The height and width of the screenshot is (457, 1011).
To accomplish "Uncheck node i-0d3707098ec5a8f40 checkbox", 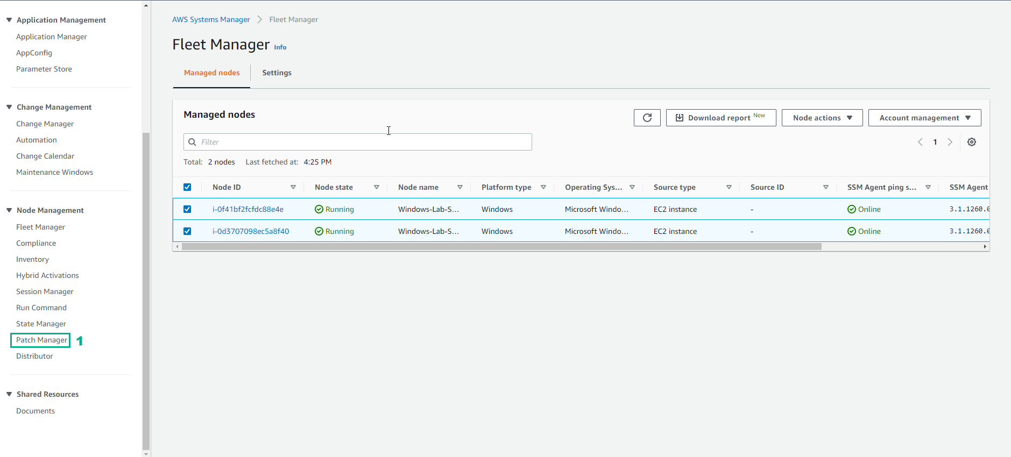I will [x=187, y=231].
